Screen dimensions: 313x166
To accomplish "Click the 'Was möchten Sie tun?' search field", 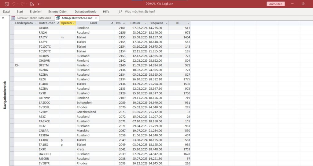I will point(140,12).
